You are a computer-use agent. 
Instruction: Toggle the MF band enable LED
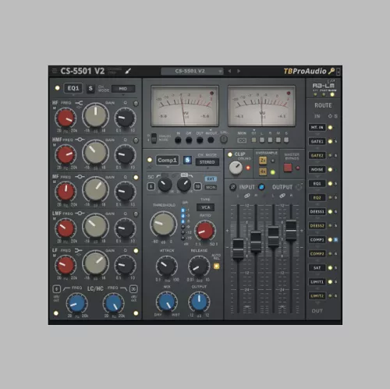(x=136, y=178)
